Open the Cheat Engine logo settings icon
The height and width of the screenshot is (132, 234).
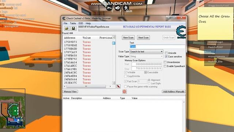click(x=181, y=32)
